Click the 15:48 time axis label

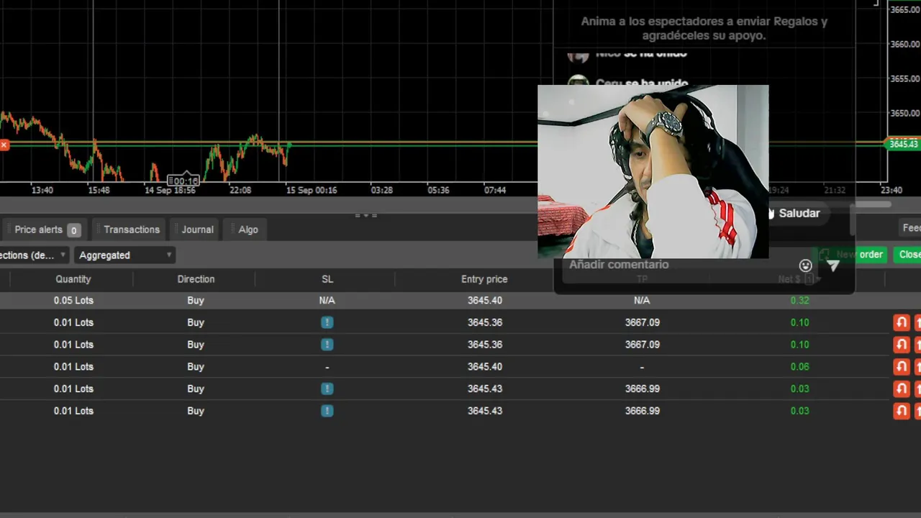click(99, 191)
